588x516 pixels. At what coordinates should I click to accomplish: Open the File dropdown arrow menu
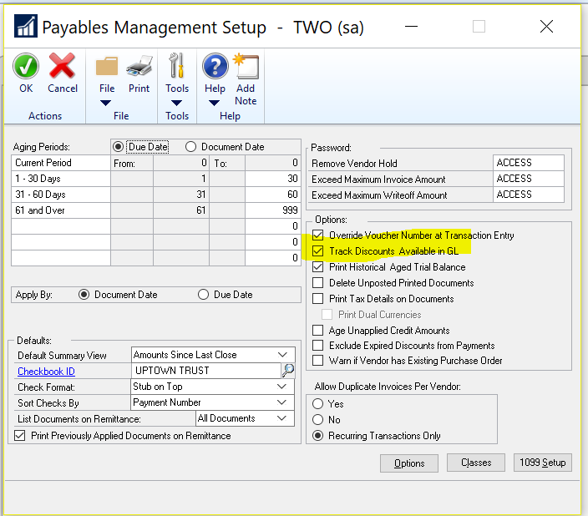(107, 104)
